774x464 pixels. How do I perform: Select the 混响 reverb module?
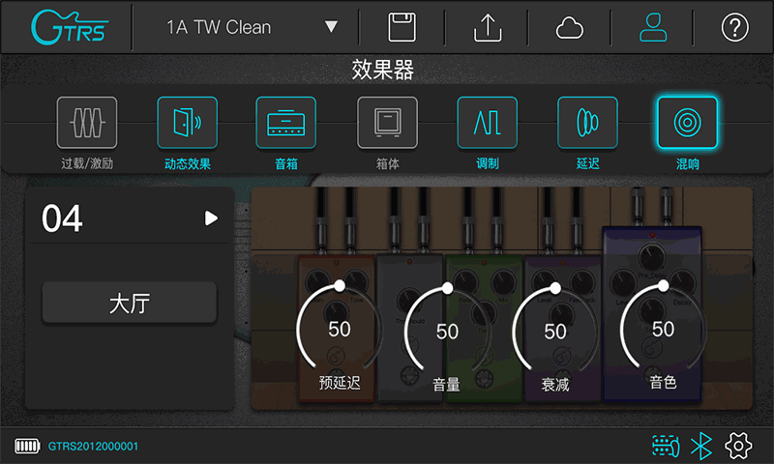click(x=688, y=123)
